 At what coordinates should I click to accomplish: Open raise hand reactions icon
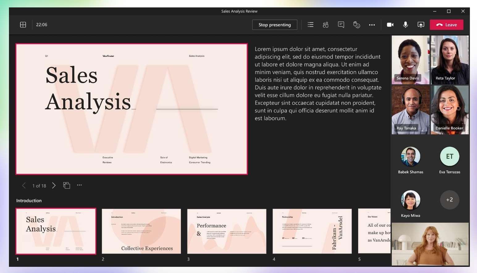pyautogui.click(x=357, y=25)
